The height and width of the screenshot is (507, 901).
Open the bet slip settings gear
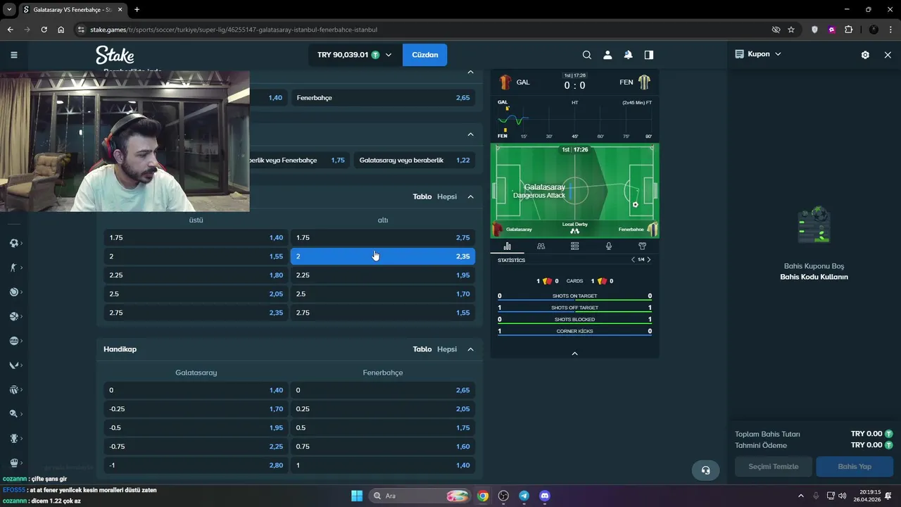pyautogui.click(x=865, y=55)
